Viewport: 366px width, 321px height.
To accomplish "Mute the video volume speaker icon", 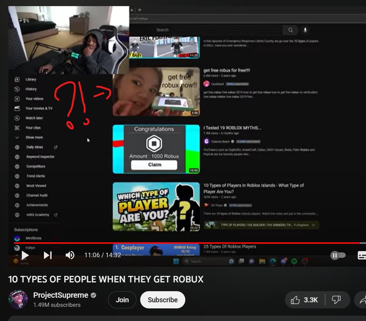I will (70, 255).
